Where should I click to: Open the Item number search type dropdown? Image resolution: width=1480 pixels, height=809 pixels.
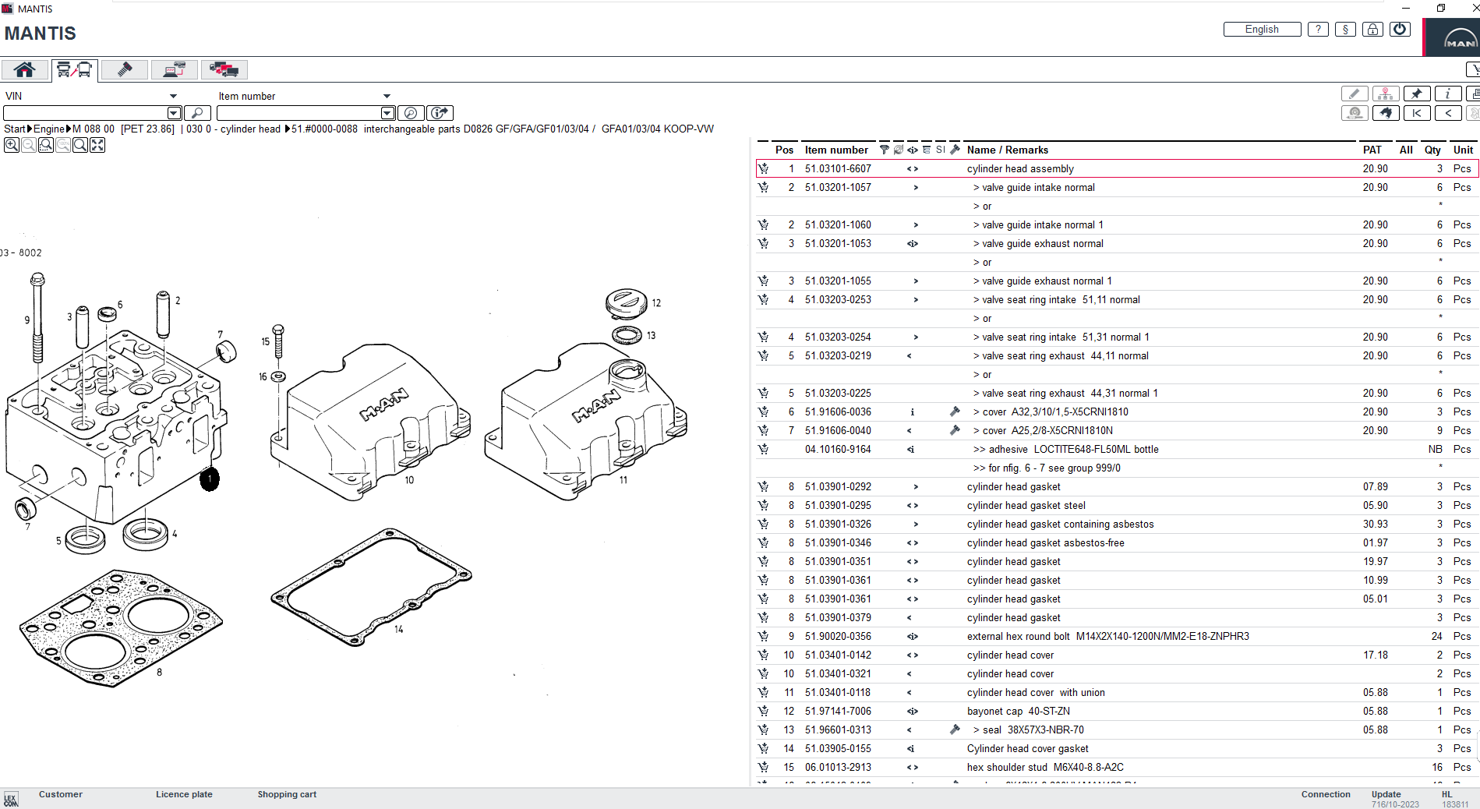[387, 96]
